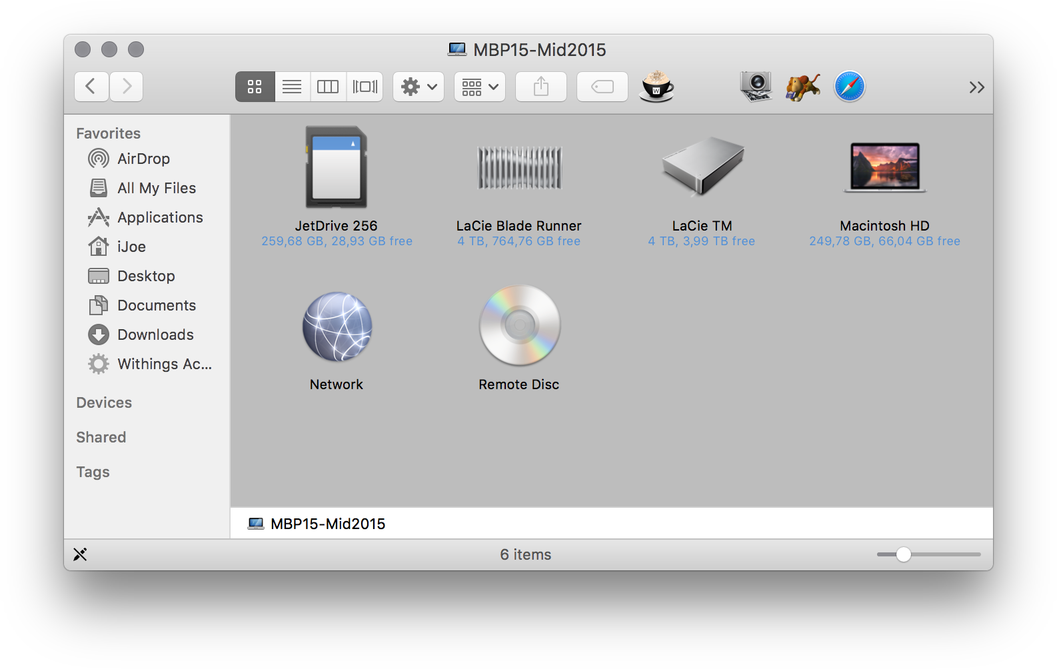Click the LaCie Blade Runner label
Image resolution: width=1057 pixels, height=669 pixels.
pyautogui.click(x=519, y=226)
